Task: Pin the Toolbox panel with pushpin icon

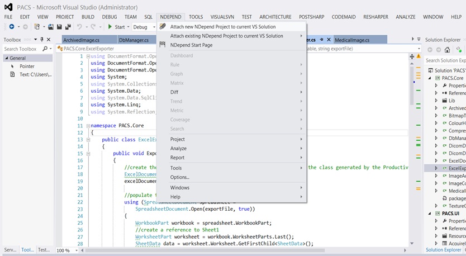Action: [x=42, y=39]
